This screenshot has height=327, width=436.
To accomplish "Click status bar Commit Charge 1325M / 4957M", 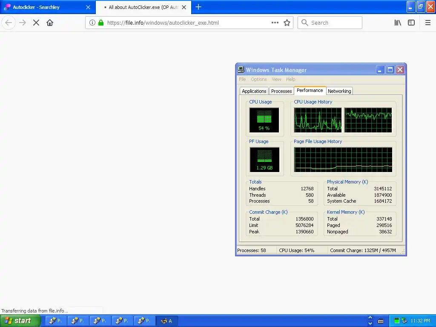I will [x=363, y=250].
